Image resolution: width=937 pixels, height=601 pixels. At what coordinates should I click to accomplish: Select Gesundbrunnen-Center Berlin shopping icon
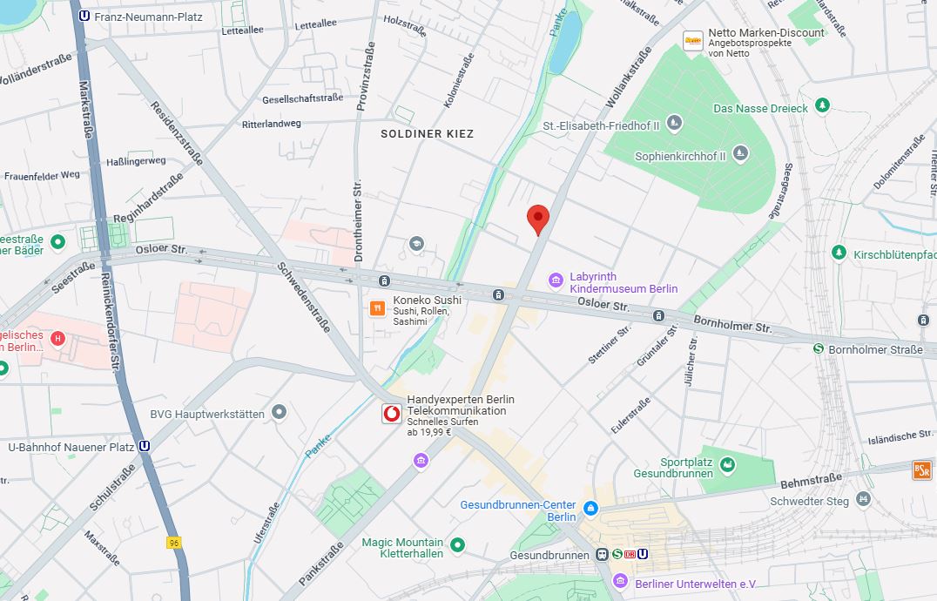pos(590,509)
